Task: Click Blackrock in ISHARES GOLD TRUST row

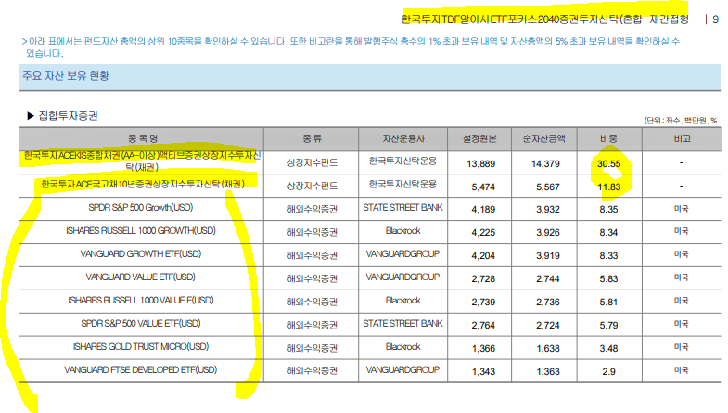Action: (403, 346)
